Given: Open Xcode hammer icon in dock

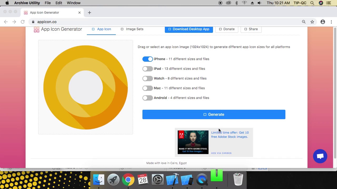Looking at the screenshot, I should [172, 180].
